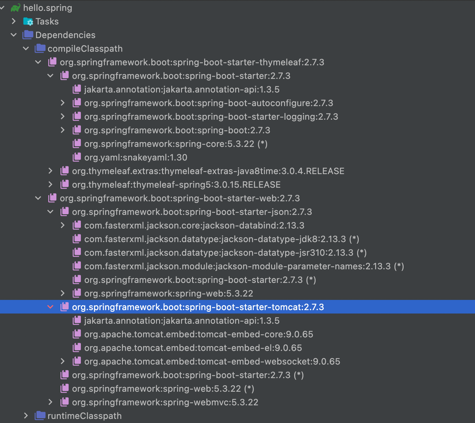Viewport: 475px width, 423px height.
Task: Click library icon of selected spring-boot-starter-tomcat:2.7.3
Action: (65, 307)
